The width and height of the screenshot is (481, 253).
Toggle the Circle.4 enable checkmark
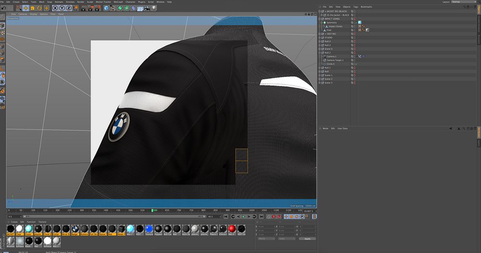pyautogui.click(x=356, y=64)
